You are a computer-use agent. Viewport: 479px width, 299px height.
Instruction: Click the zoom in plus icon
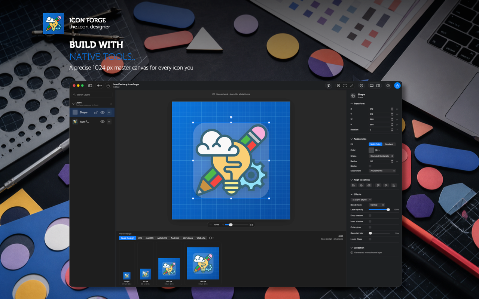tap(223, 225)
